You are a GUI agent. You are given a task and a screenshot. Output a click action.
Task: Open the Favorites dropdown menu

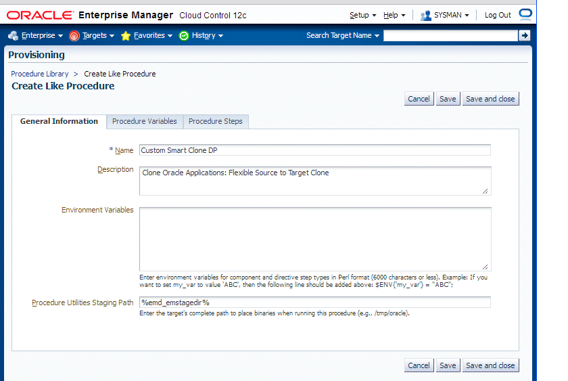point(153,35)
